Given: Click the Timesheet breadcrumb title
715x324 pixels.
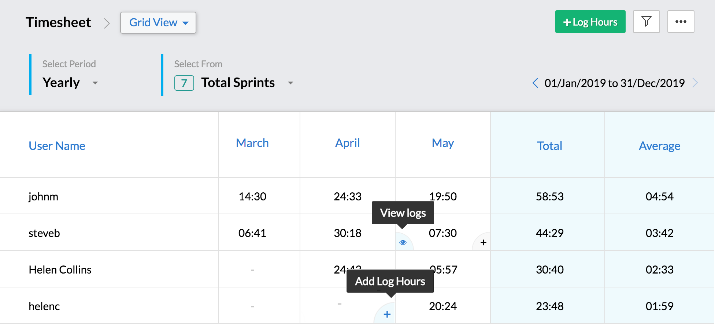Looking at the screenshot, I should click(58, 22).
